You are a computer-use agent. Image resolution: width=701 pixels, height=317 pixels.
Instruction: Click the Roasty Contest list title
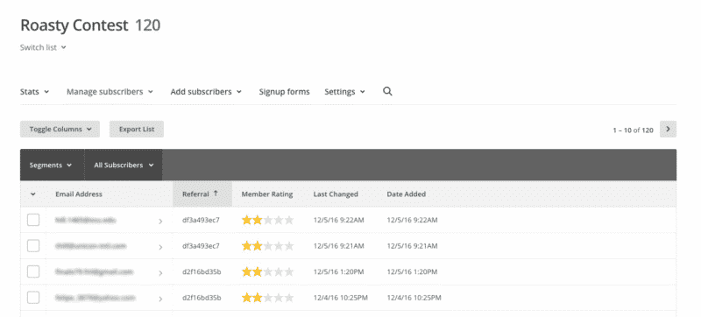coord(74,25)
